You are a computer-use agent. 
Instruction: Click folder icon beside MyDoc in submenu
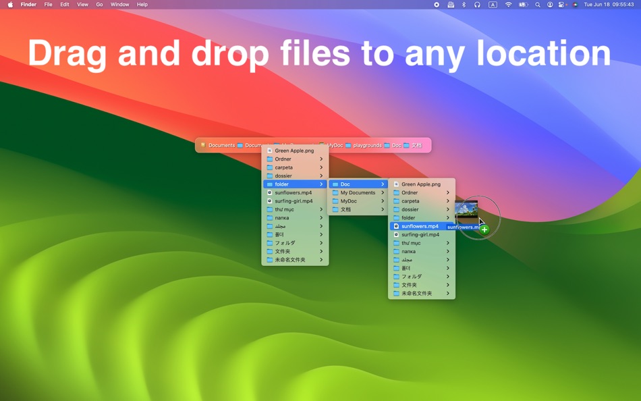(x=335, y=201)
